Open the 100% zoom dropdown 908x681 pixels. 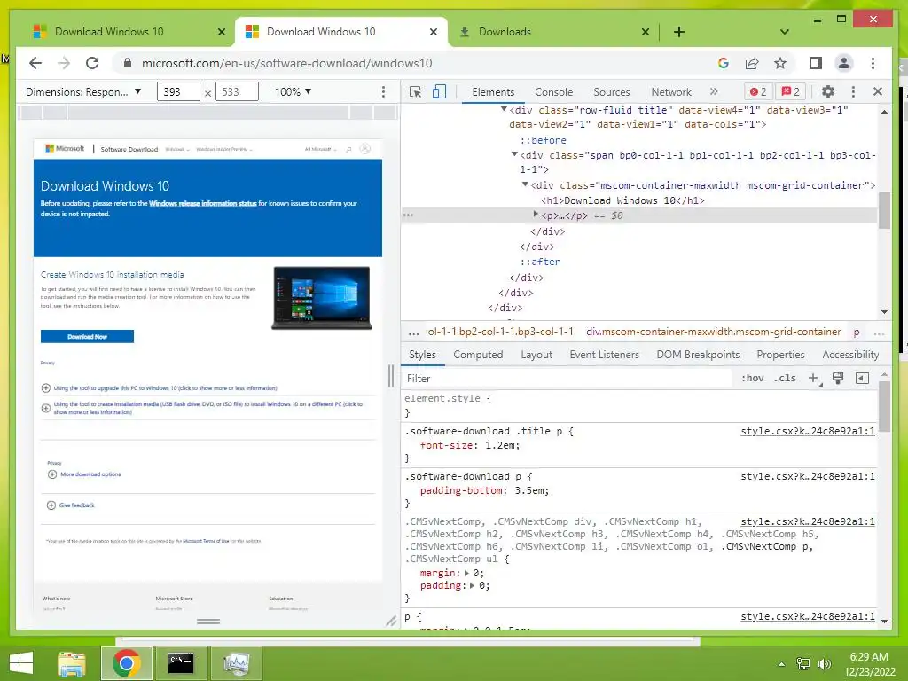293,91
